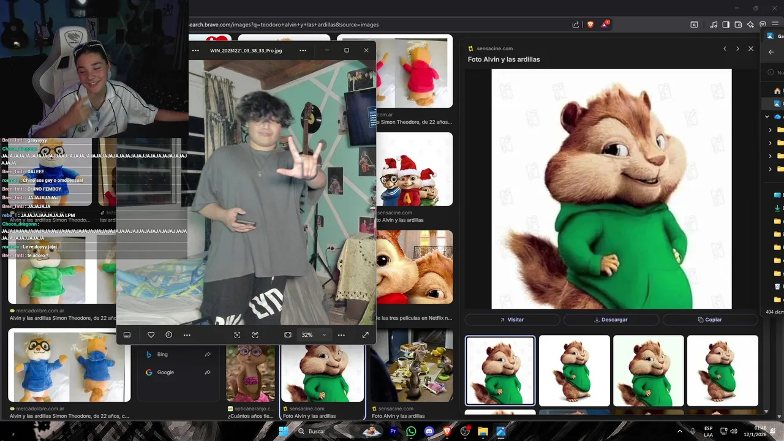Enter fullscreen in the Photos viewer
The height and width of the screenshot is (441, 784).
(x=365, y=335)
